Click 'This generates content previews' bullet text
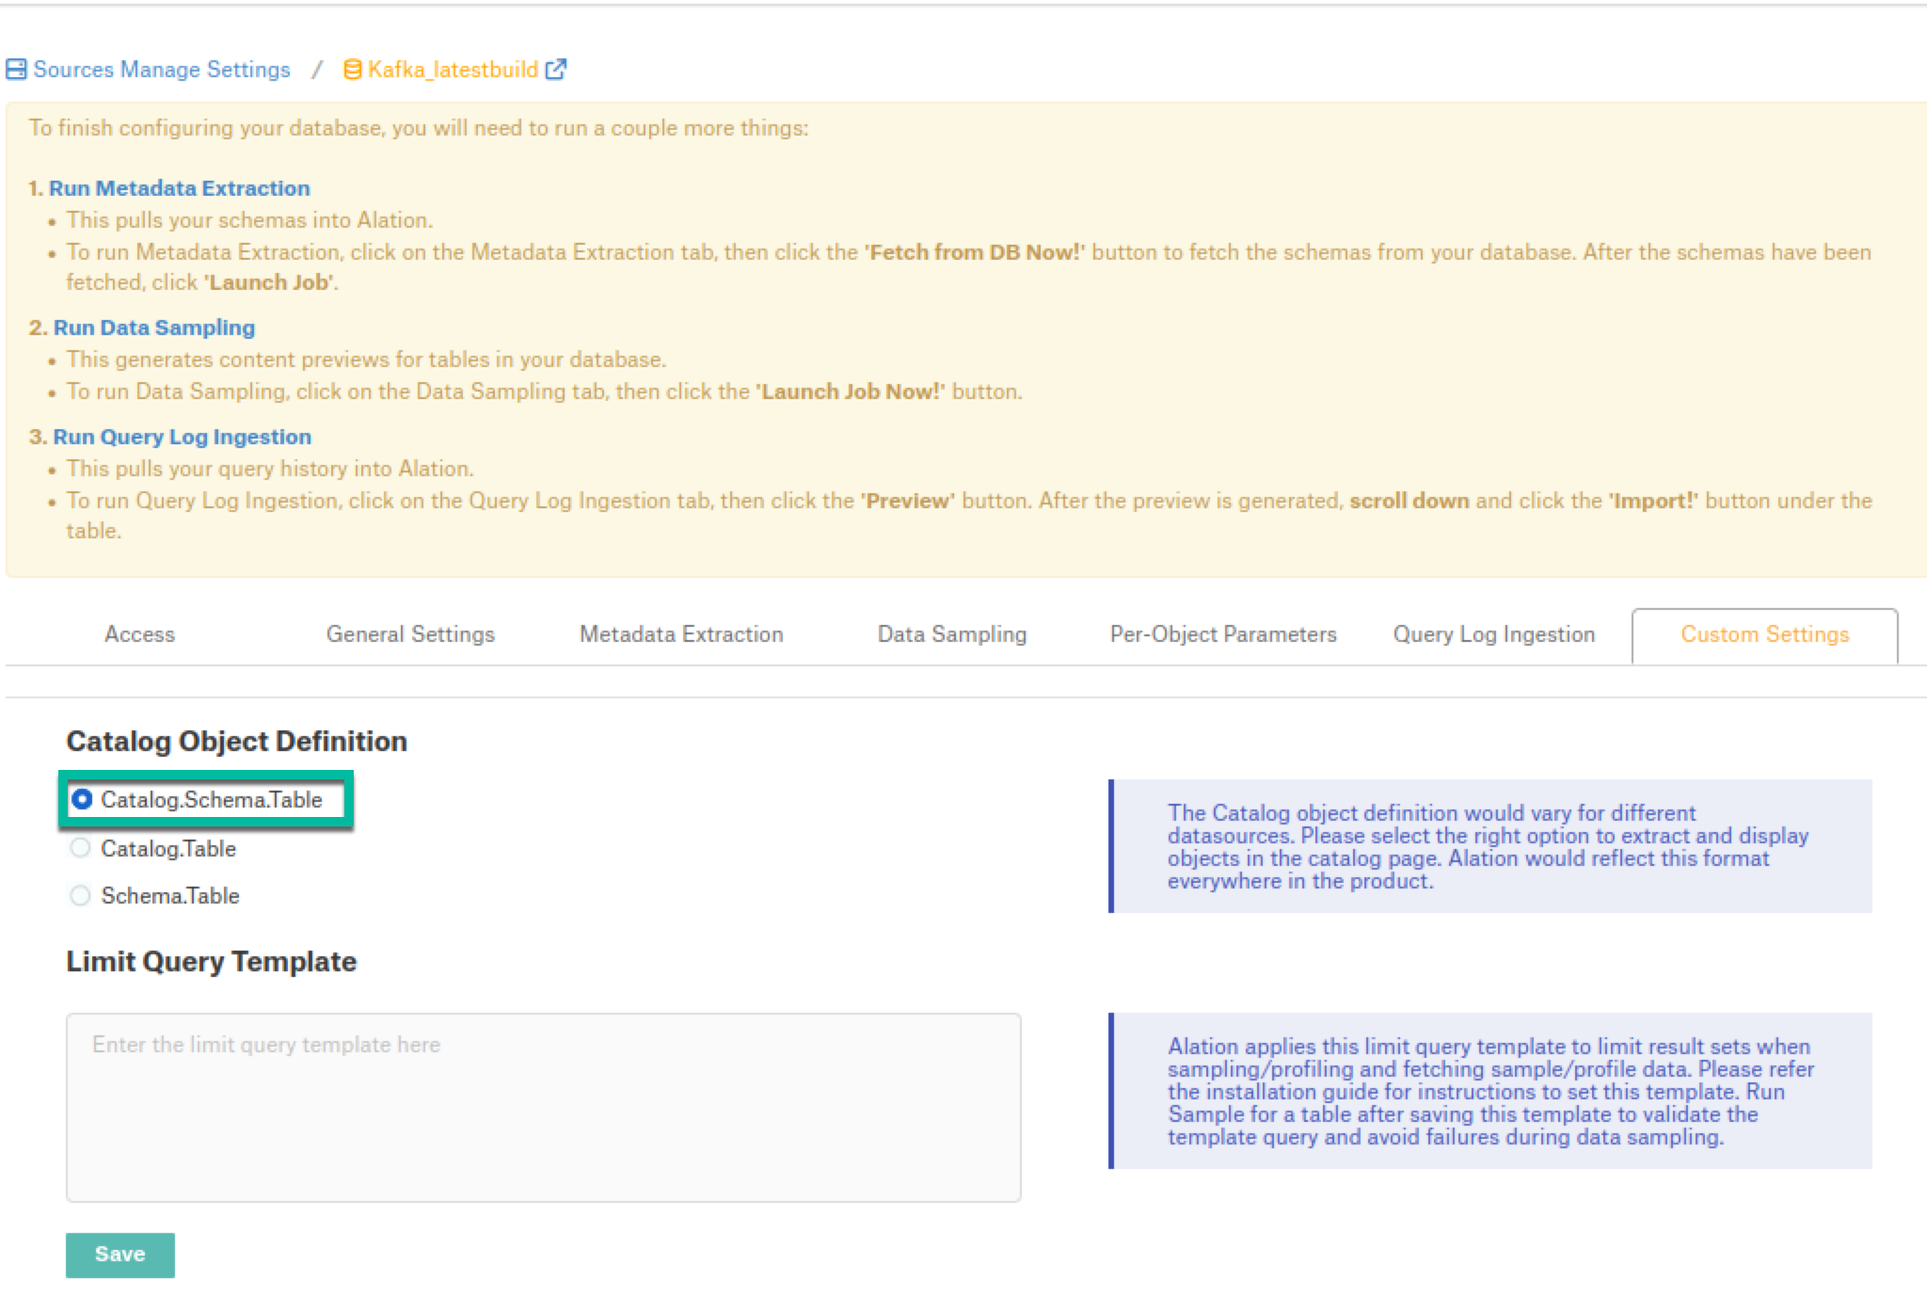Image resolution: width=1927 pixels, height=1297 pixels. [366, 360]
